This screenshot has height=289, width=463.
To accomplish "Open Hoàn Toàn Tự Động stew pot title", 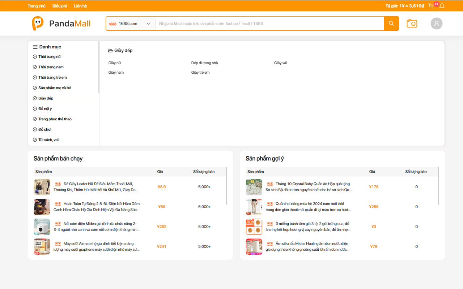I will (x=97, y=207).
